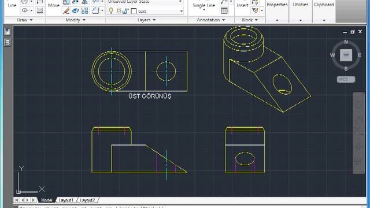Click the save icon on the left sidebar
Viewport: 370px width, 208px height.
click(x=8, y=32)
